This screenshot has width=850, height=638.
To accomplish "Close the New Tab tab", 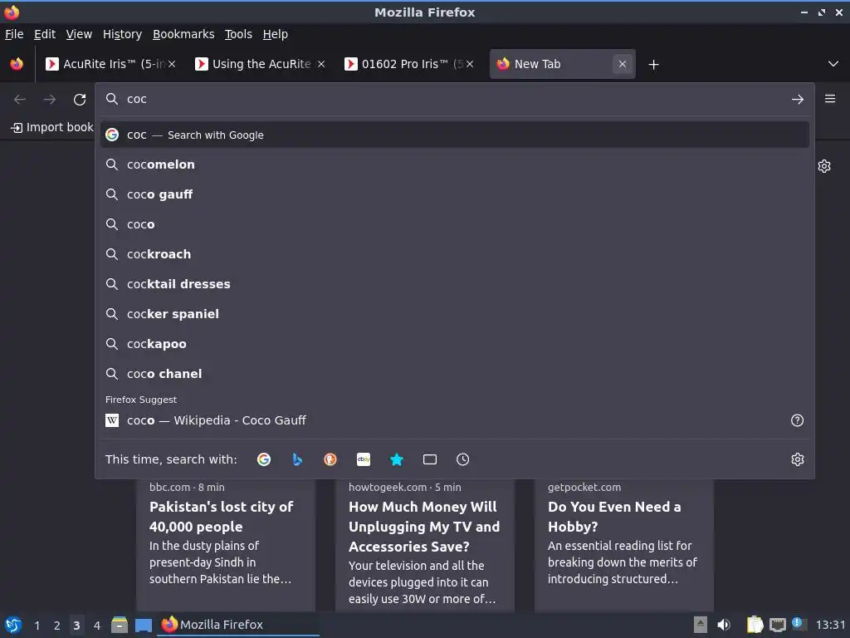I will coord(623,64).
